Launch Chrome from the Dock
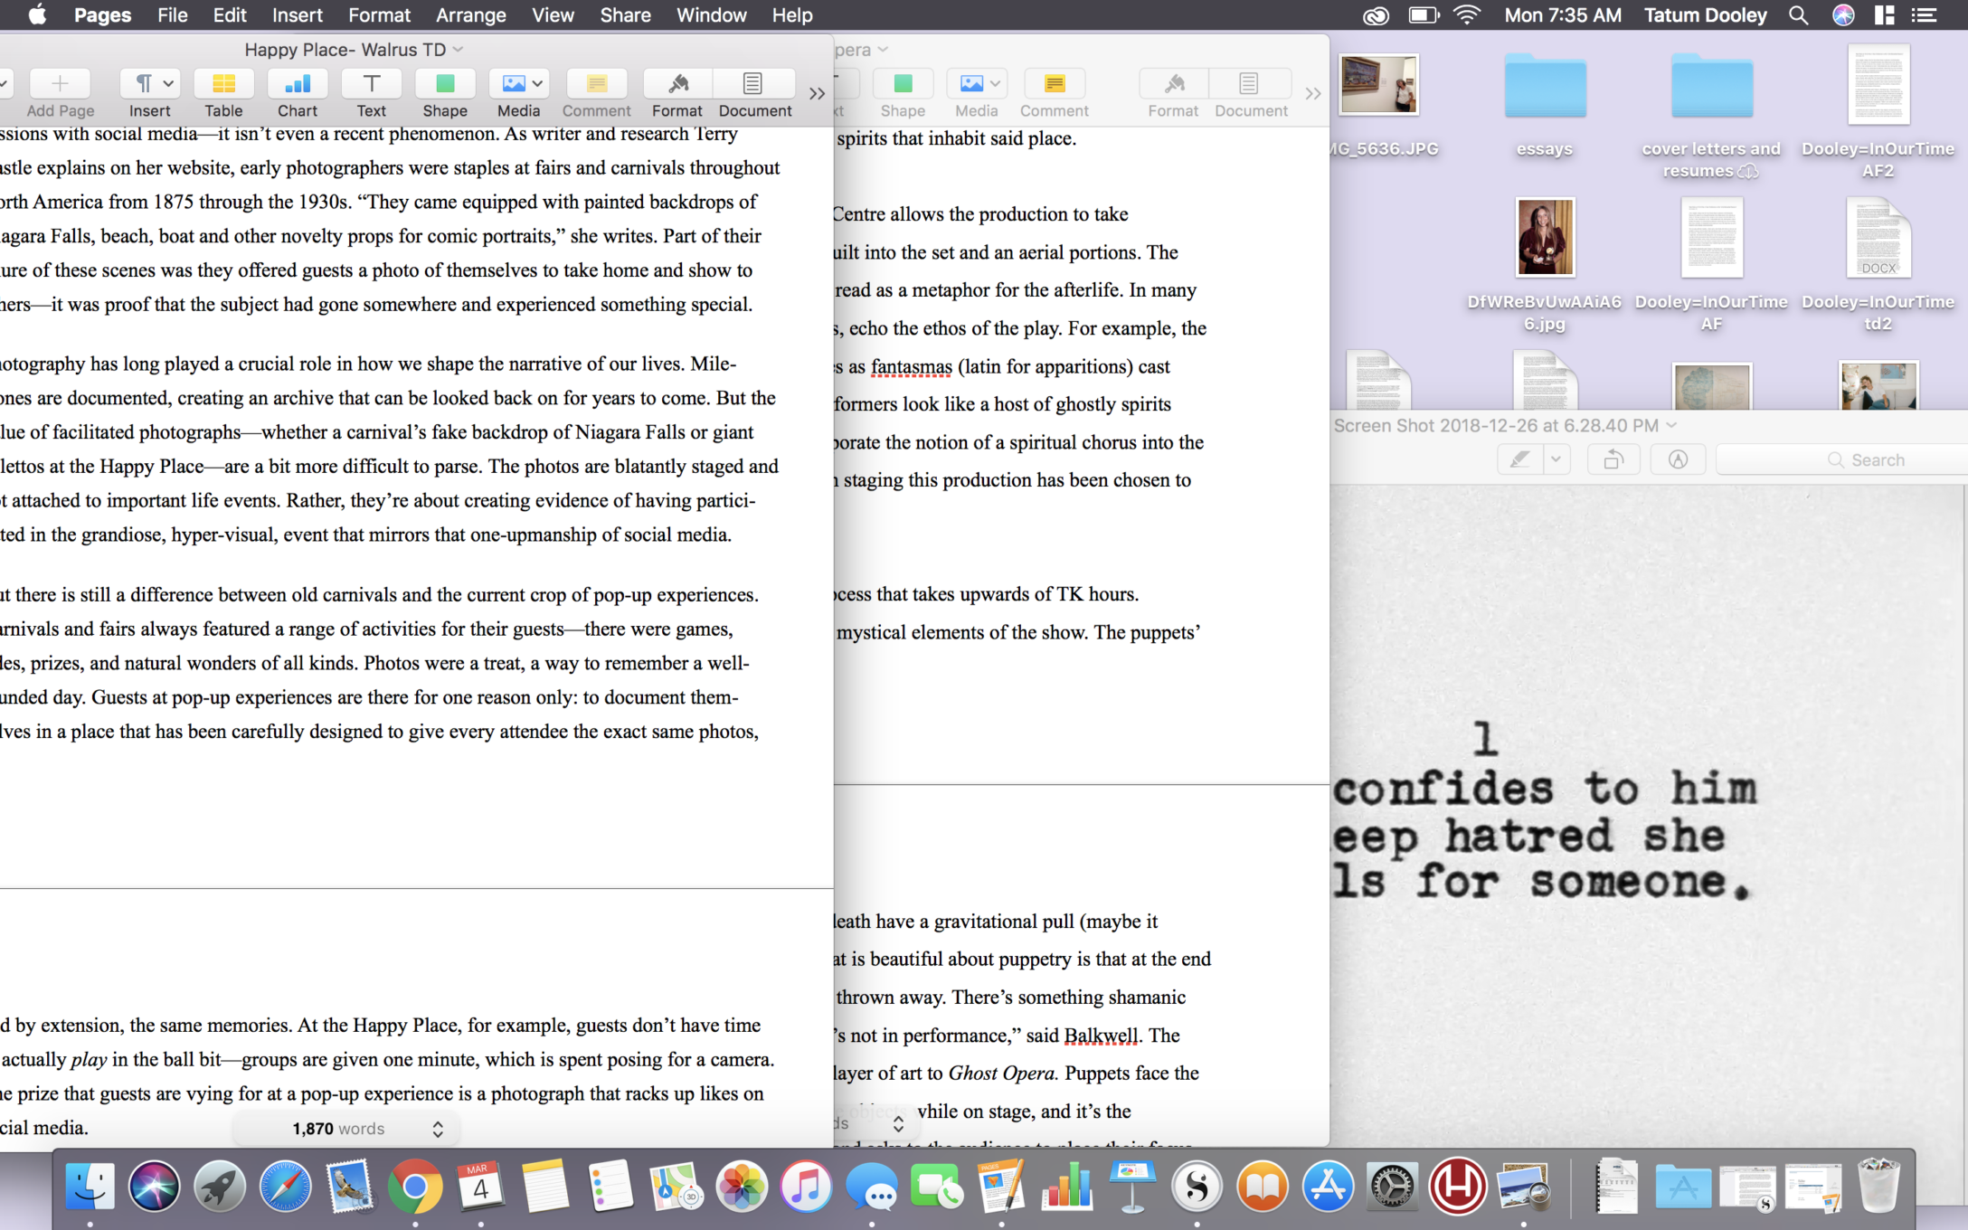Image resolution: width=1968 pixels, height=1230 pixels. [415, 1186]
